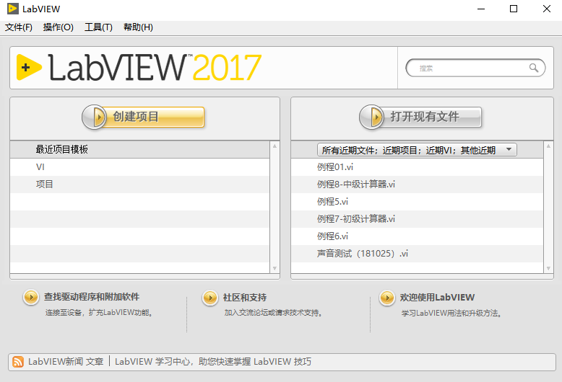Open the 工具(T) menu

click(98, 27)
